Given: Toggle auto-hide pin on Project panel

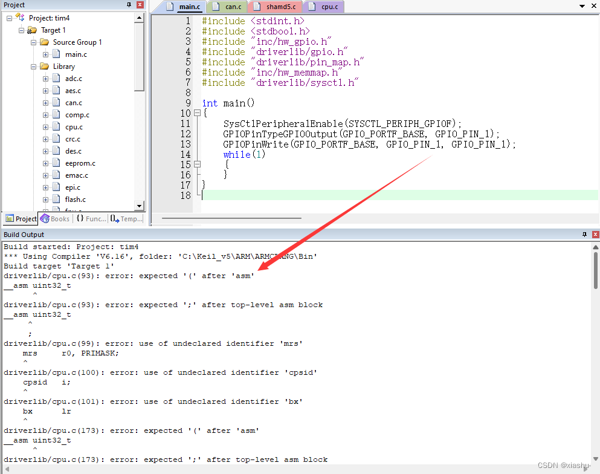Looking at the screenshot, I should tap(127, 5).
